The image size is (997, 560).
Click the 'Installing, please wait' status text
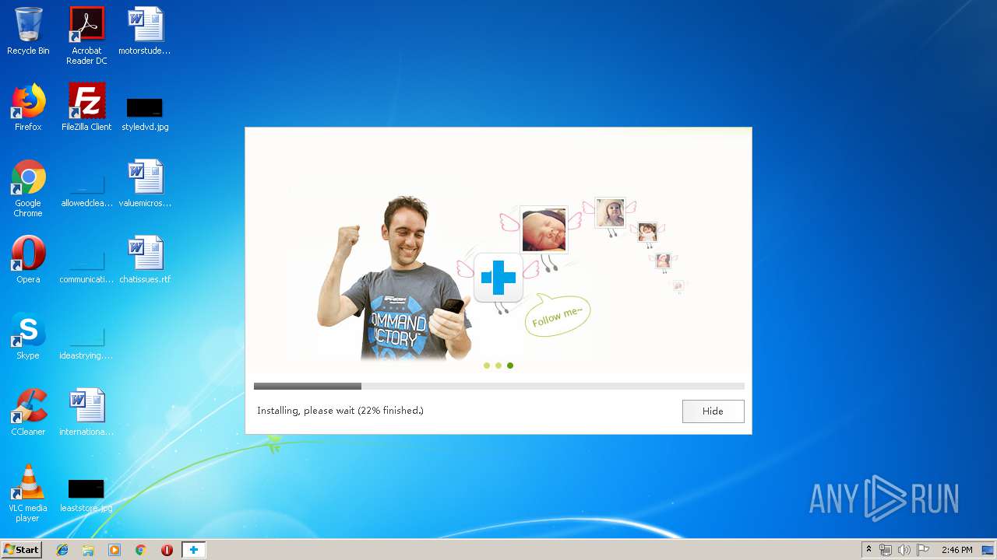pos(340,411)
